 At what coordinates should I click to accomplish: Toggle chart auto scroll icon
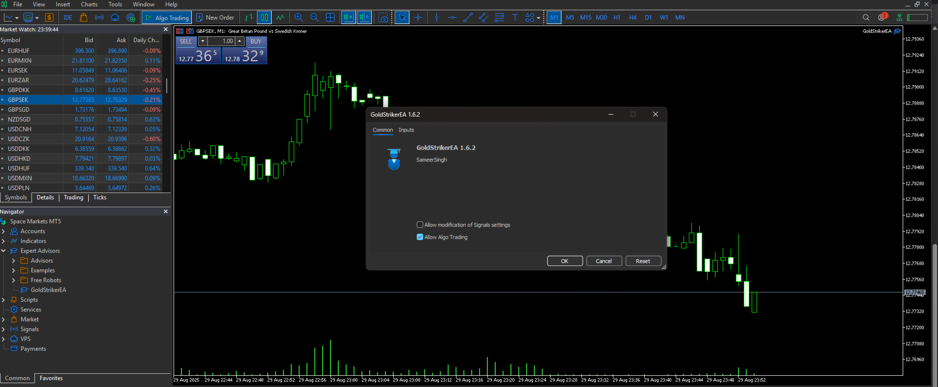pos(349,18)
